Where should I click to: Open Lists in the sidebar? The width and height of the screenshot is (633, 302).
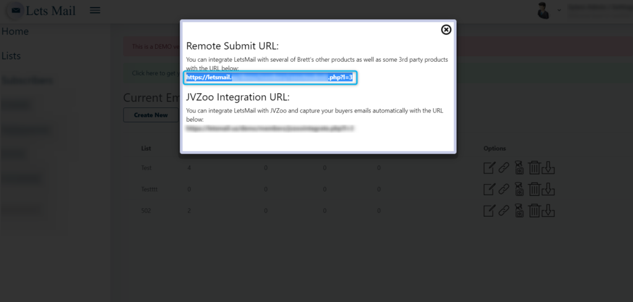pyautogui.click(x=11, y=56)
